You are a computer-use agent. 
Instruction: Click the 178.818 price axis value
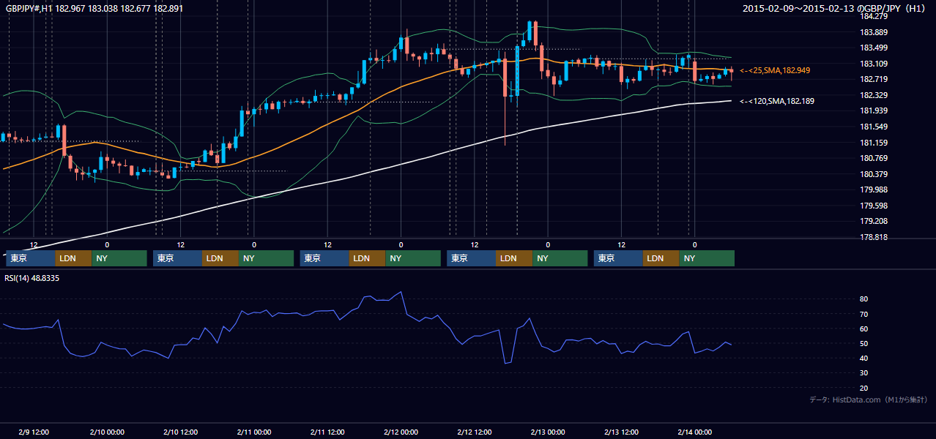(873, 237)
